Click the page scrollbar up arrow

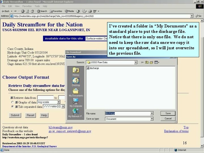[202, 21]
